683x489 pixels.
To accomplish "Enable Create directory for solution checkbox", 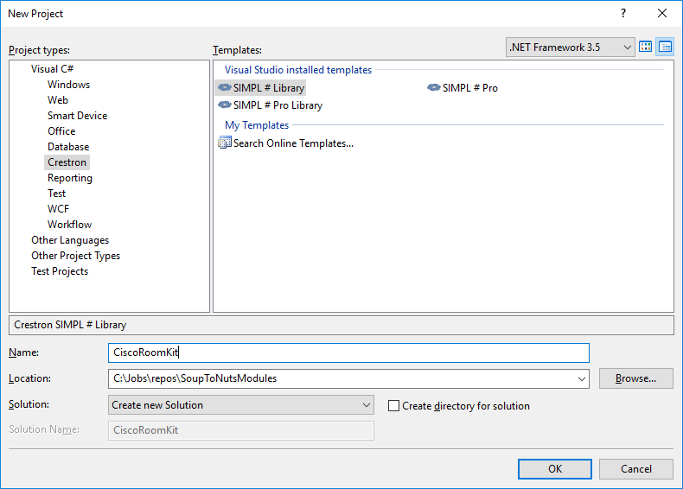I will (x=394, y=406).
